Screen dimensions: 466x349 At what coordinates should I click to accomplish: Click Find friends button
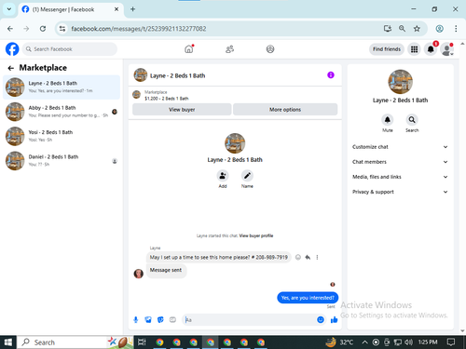tap(387, 49)
